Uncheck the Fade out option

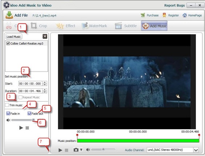(x=29, y=113)
